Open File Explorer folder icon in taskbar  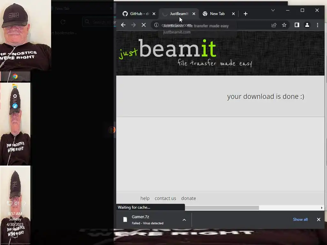[x=15, y=86]
